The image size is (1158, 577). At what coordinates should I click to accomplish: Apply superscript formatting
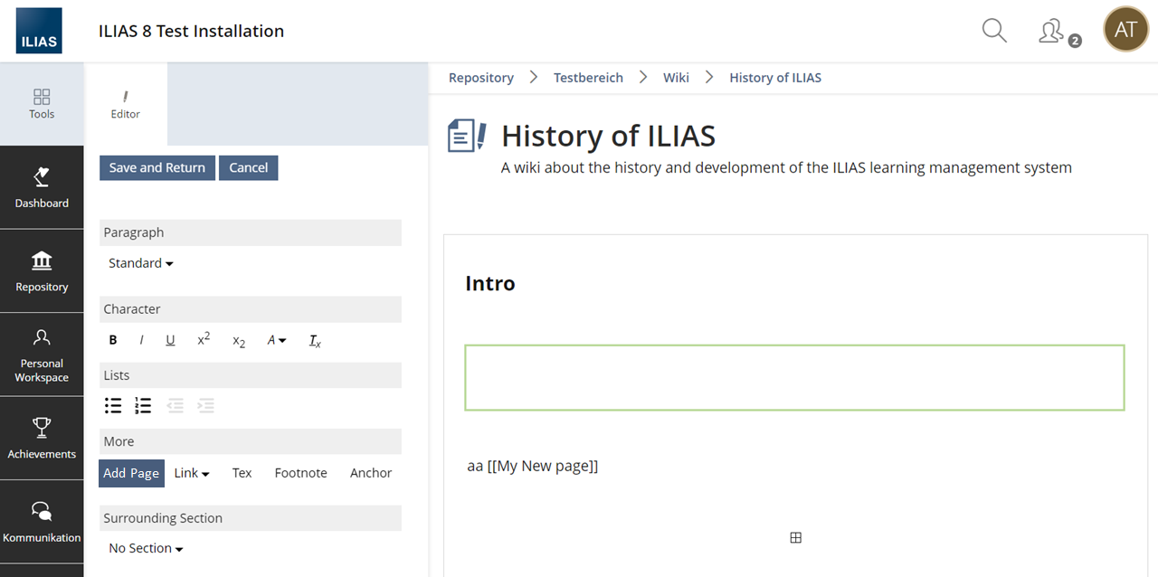pyautogui.click(x=204, y=340)
